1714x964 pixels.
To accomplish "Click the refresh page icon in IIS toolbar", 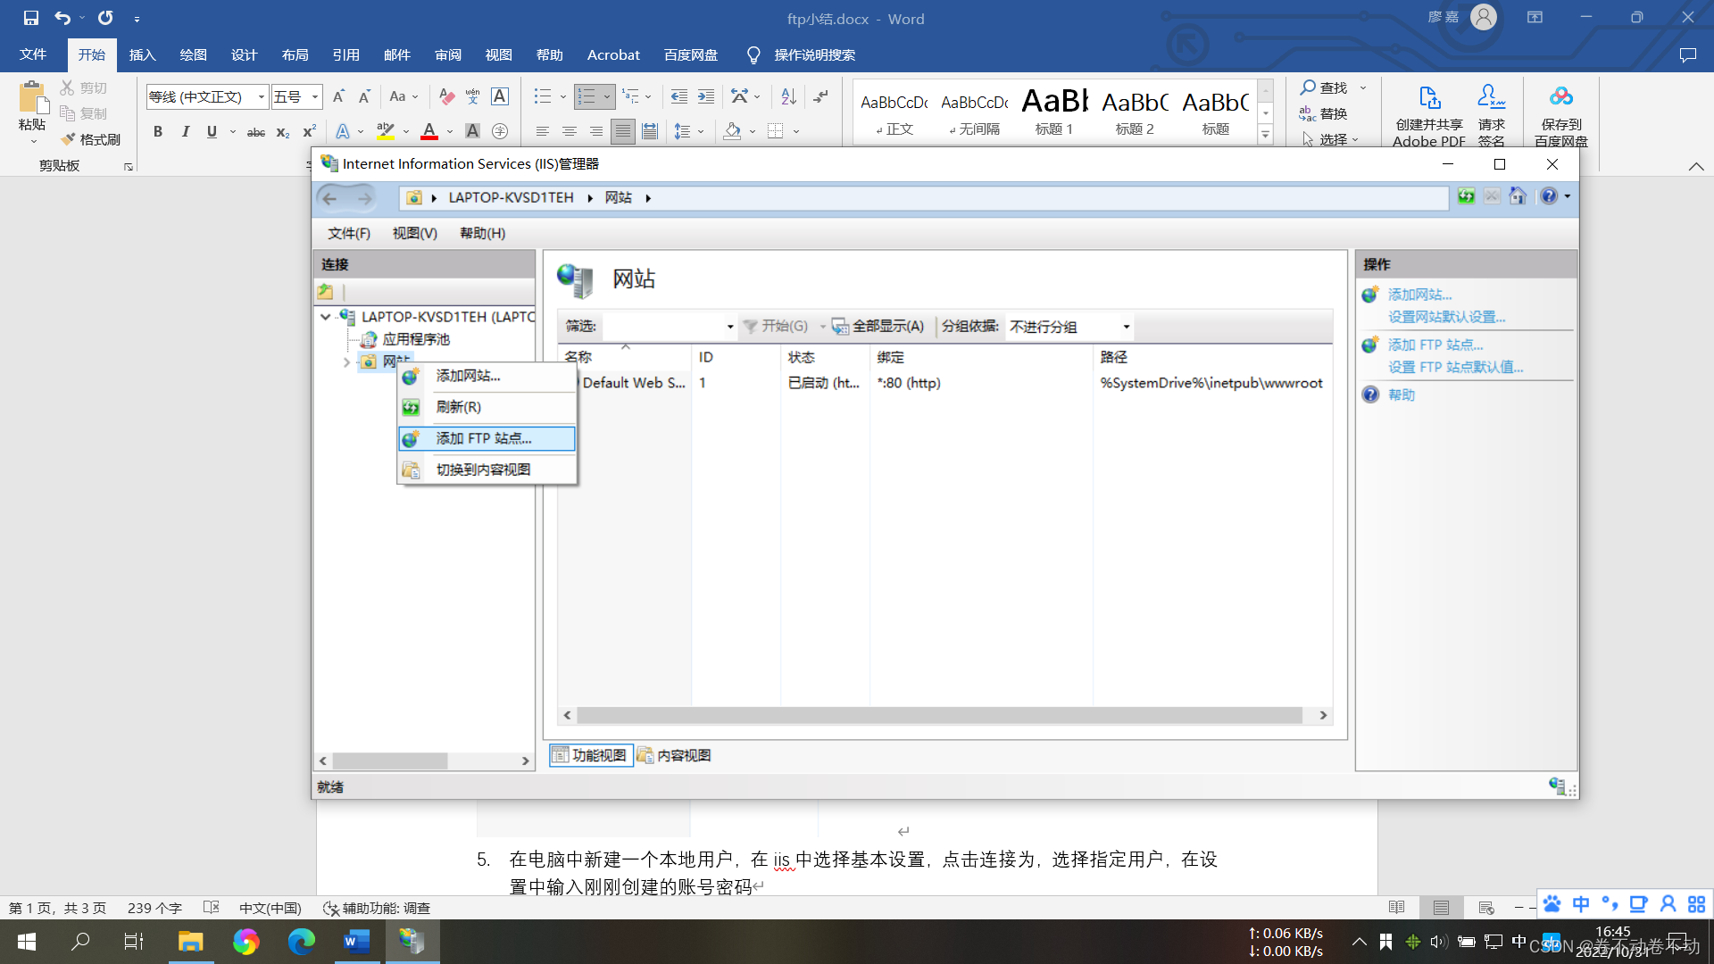I will coord(1466,196).
